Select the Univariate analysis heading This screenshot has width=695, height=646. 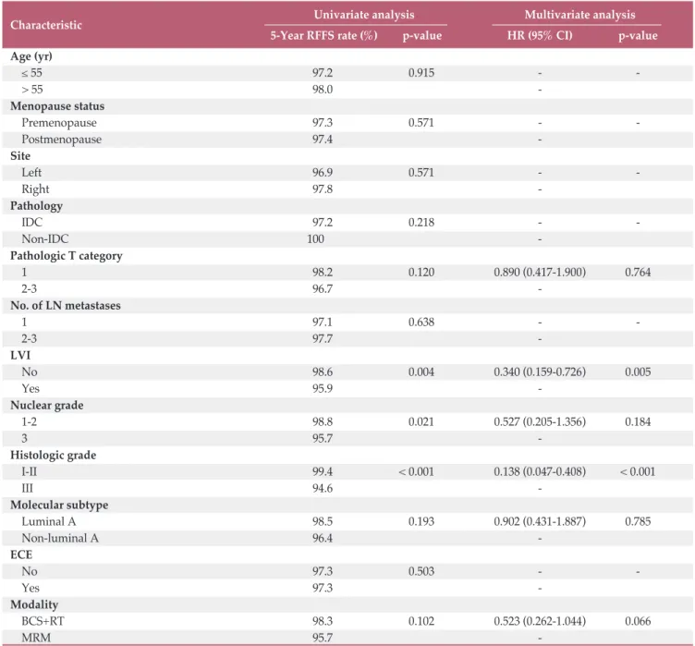click(364, 15)
